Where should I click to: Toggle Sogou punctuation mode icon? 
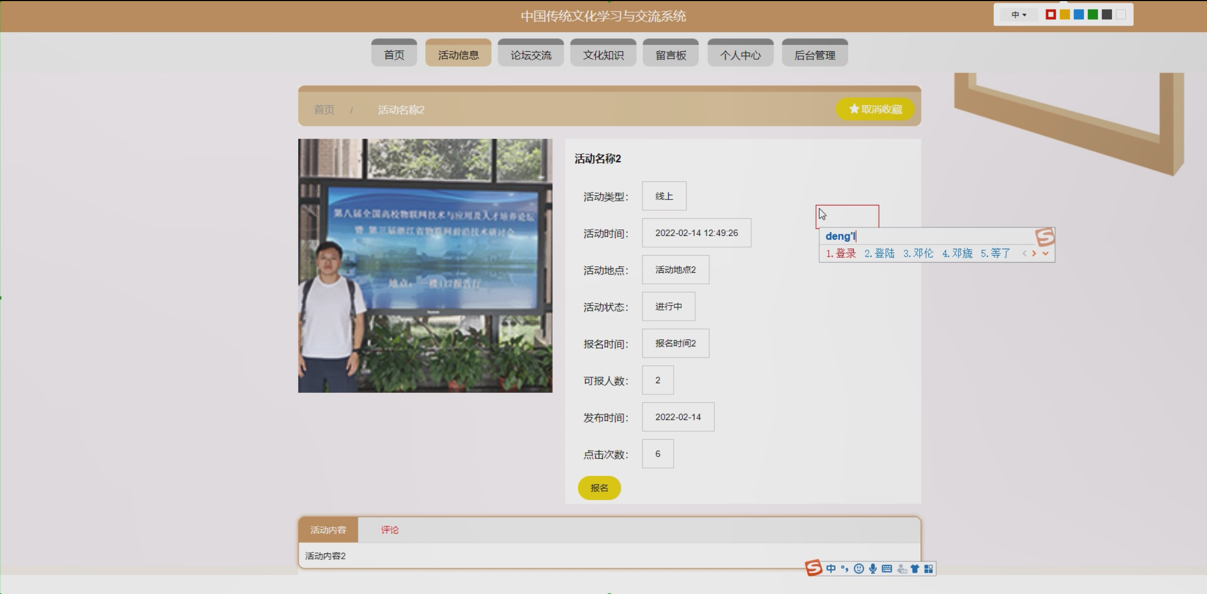845,569
